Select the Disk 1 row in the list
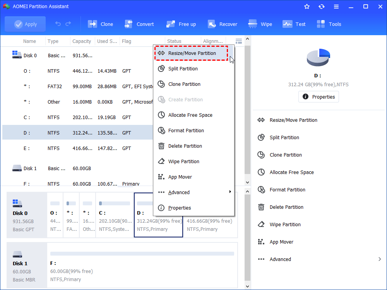The height and width of the screenshot is (290, 387). (x=78, y=169)
